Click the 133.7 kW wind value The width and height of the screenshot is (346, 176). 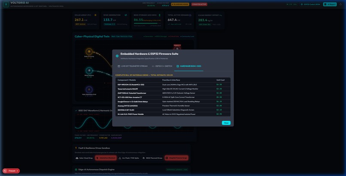coord(108,20)
